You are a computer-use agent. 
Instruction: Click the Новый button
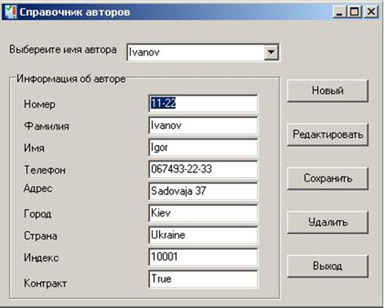point(328,91)
